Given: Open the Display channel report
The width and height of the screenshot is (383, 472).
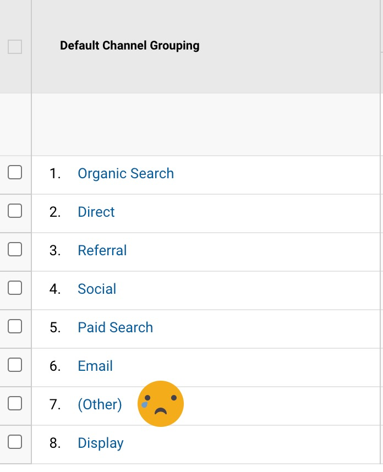Looking at the screenshot, I should coord(100,443).
